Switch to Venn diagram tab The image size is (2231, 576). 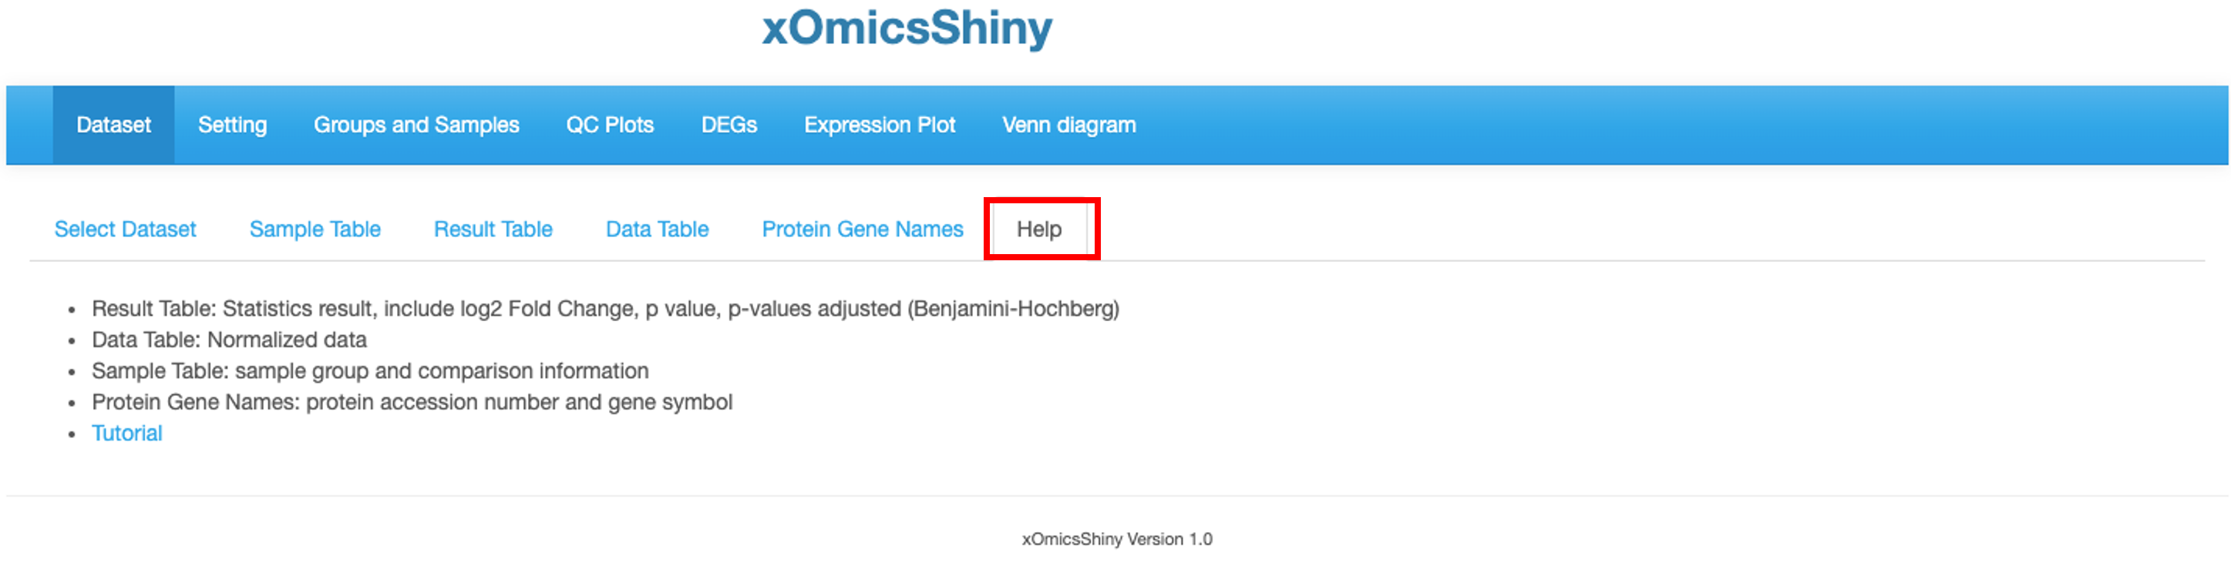coord(1068,125)
